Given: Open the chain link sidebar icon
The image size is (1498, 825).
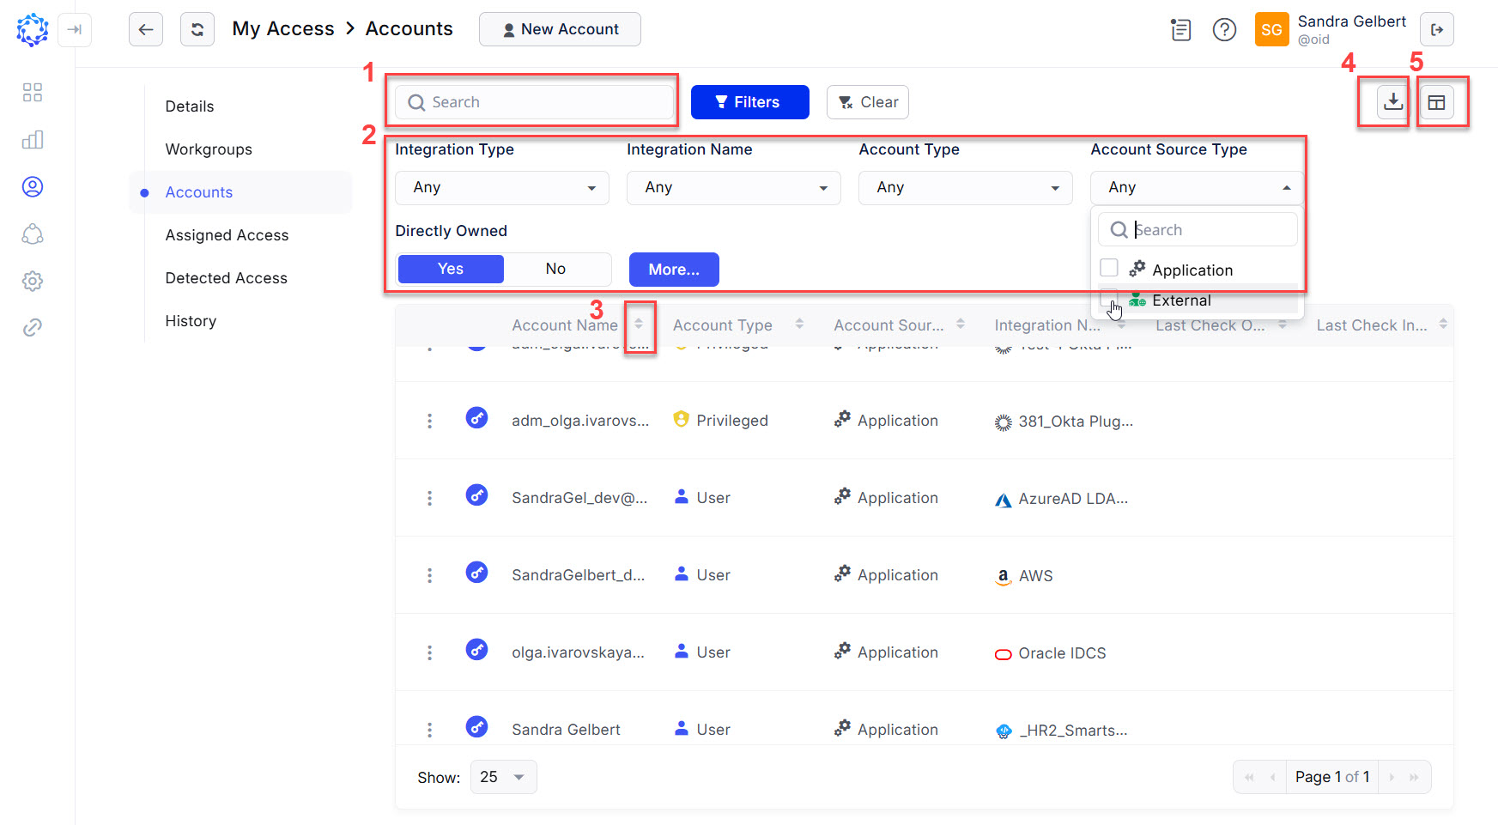Looking at the screenshot, I should (33, 327).
